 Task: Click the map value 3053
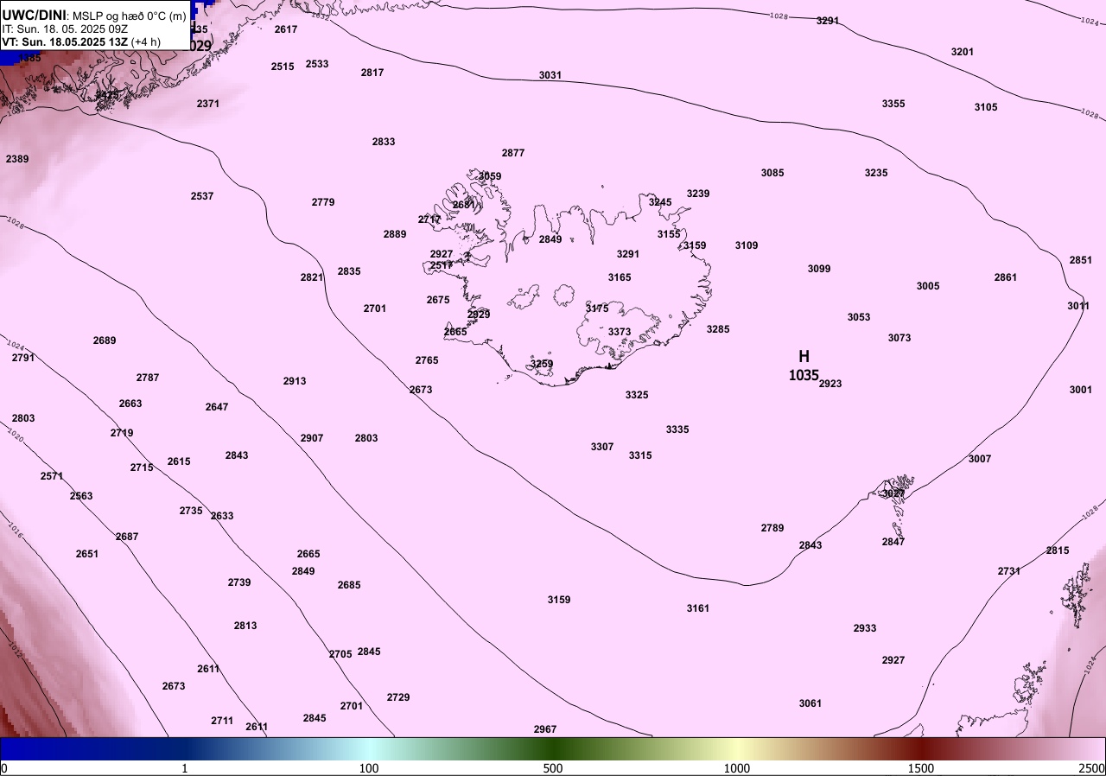click(x=859, y=317)
